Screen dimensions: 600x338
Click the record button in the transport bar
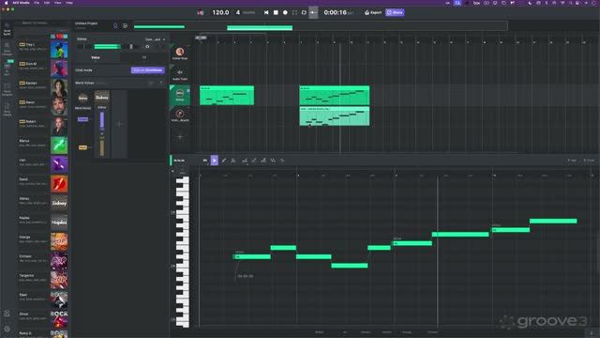tap(285, 12)
